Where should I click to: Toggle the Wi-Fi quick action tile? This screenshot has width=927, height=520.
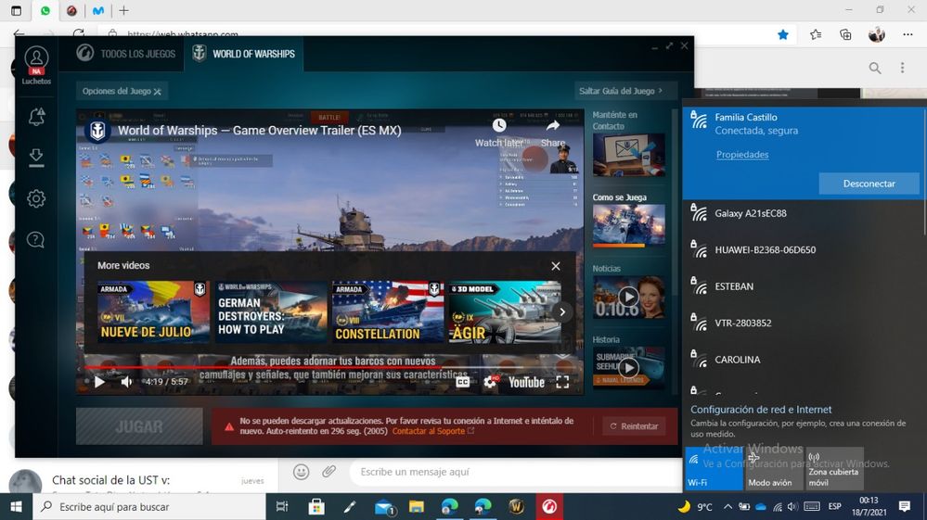point(714,469)
